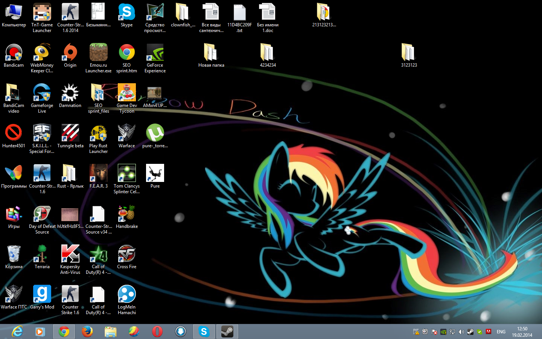Select the BandiCam video folder shortcut
Screen dimensions: 542x339
click(x=14, y=99)
